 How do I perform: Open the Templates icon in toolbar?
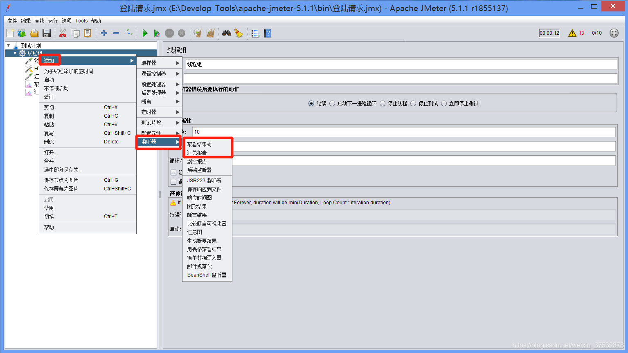(22, 33)
